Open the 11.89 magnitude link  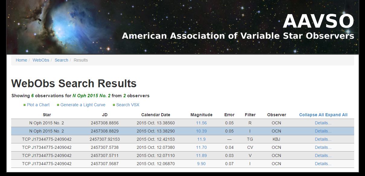coord(201,155)
